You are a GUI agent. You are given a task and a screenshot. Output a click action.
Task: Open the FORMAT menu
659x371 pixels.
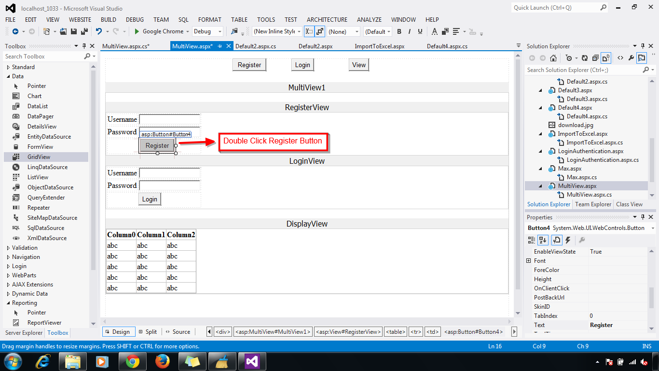(x=209, y=20)
